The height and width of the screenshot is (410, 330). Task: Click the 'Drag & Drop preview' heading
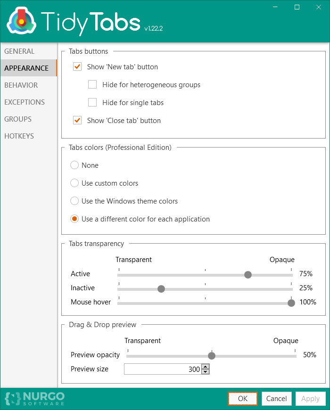coord(102,325)
